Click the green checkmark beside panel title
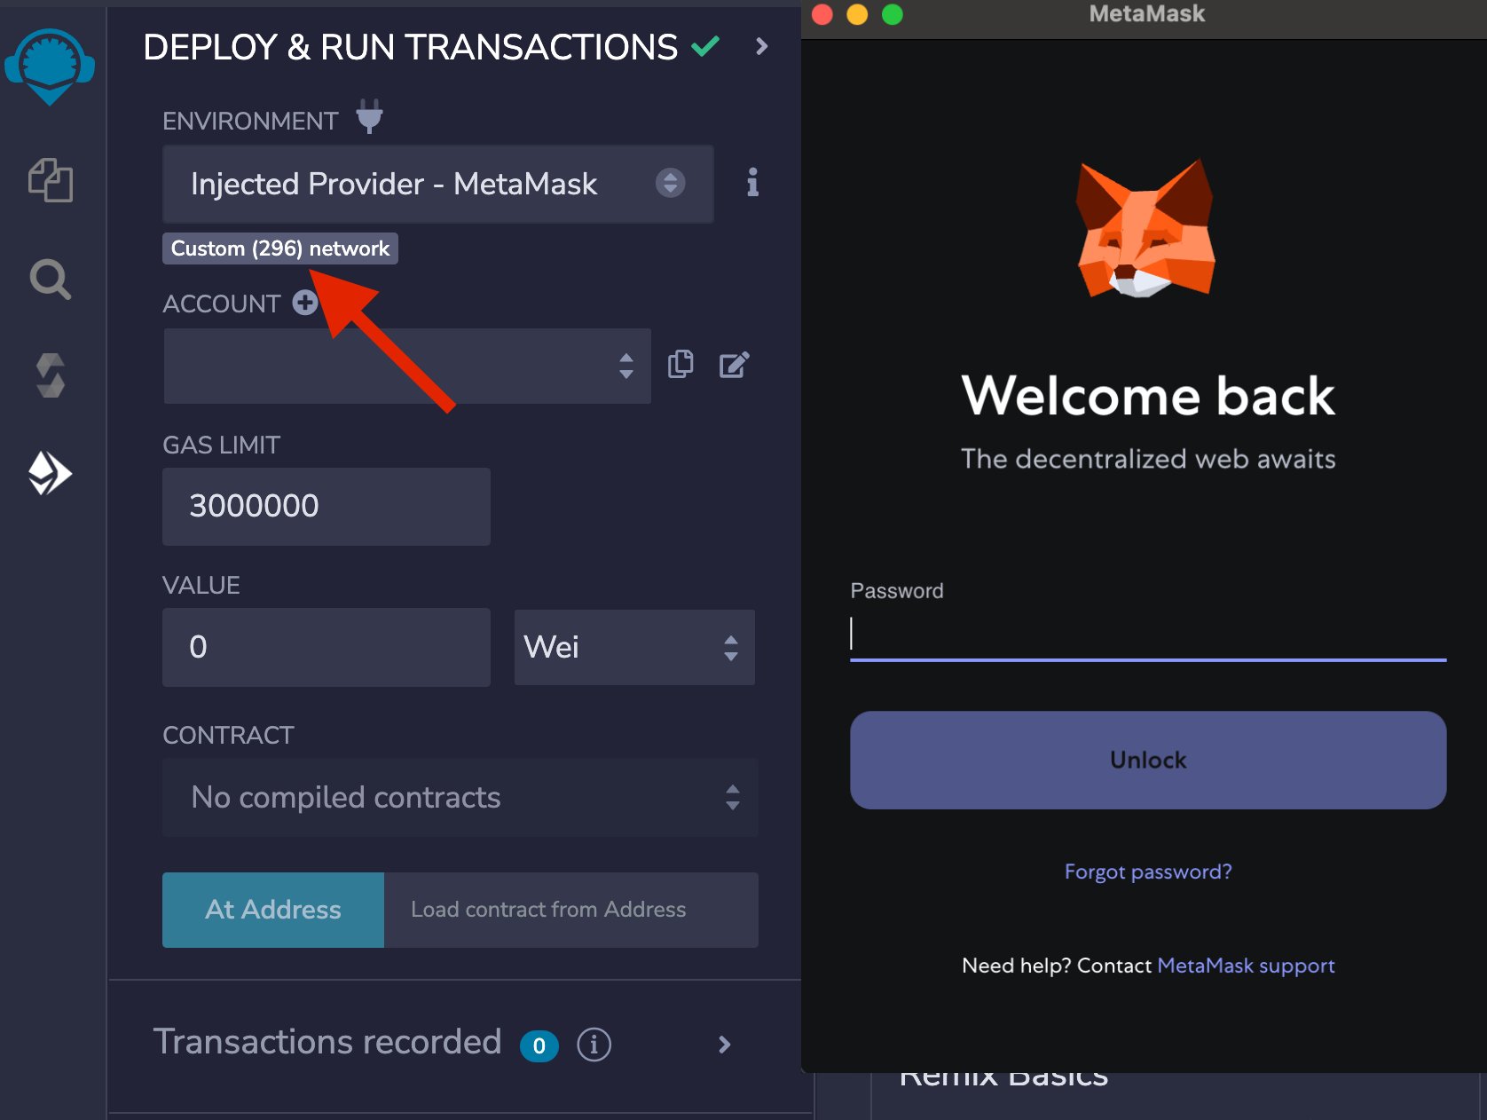 point(705,45)
